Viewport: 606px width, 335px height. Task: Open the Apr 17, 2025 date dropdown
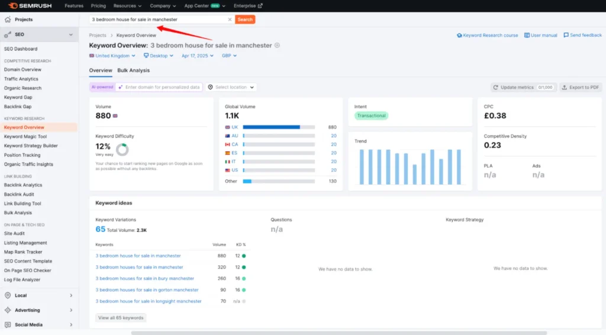coord(198,56)
